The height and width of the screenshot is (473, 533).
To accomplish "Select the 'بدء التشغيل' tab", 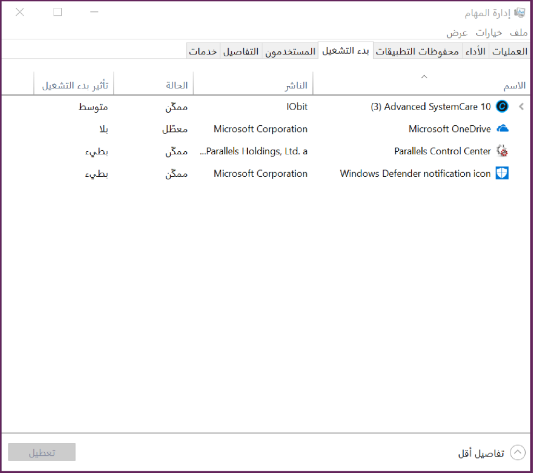I will coord(346,50).
